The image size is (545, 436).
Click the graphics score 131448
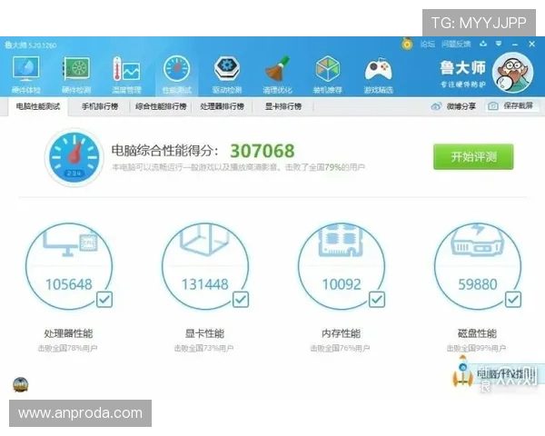(205, 284)
